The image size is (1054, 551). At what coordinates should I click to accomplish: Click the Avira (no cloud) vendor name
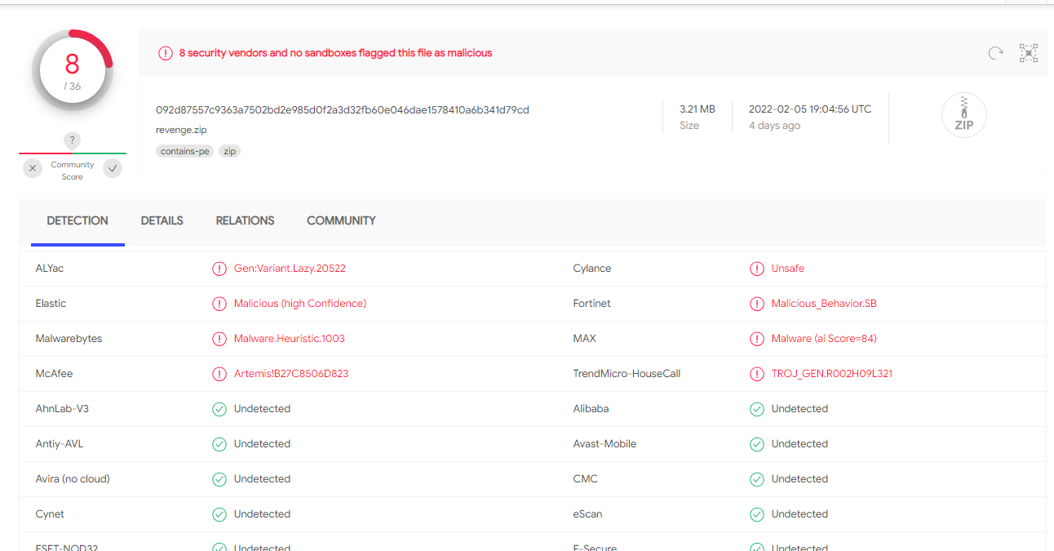73,479
